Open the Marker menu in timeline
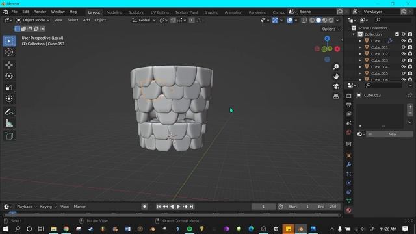Screen dimensions: 416x234 click(x=79, y=207)
